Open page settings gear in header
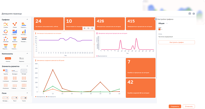Viewport: 205px width, 109px height. (x=194, y=14)
